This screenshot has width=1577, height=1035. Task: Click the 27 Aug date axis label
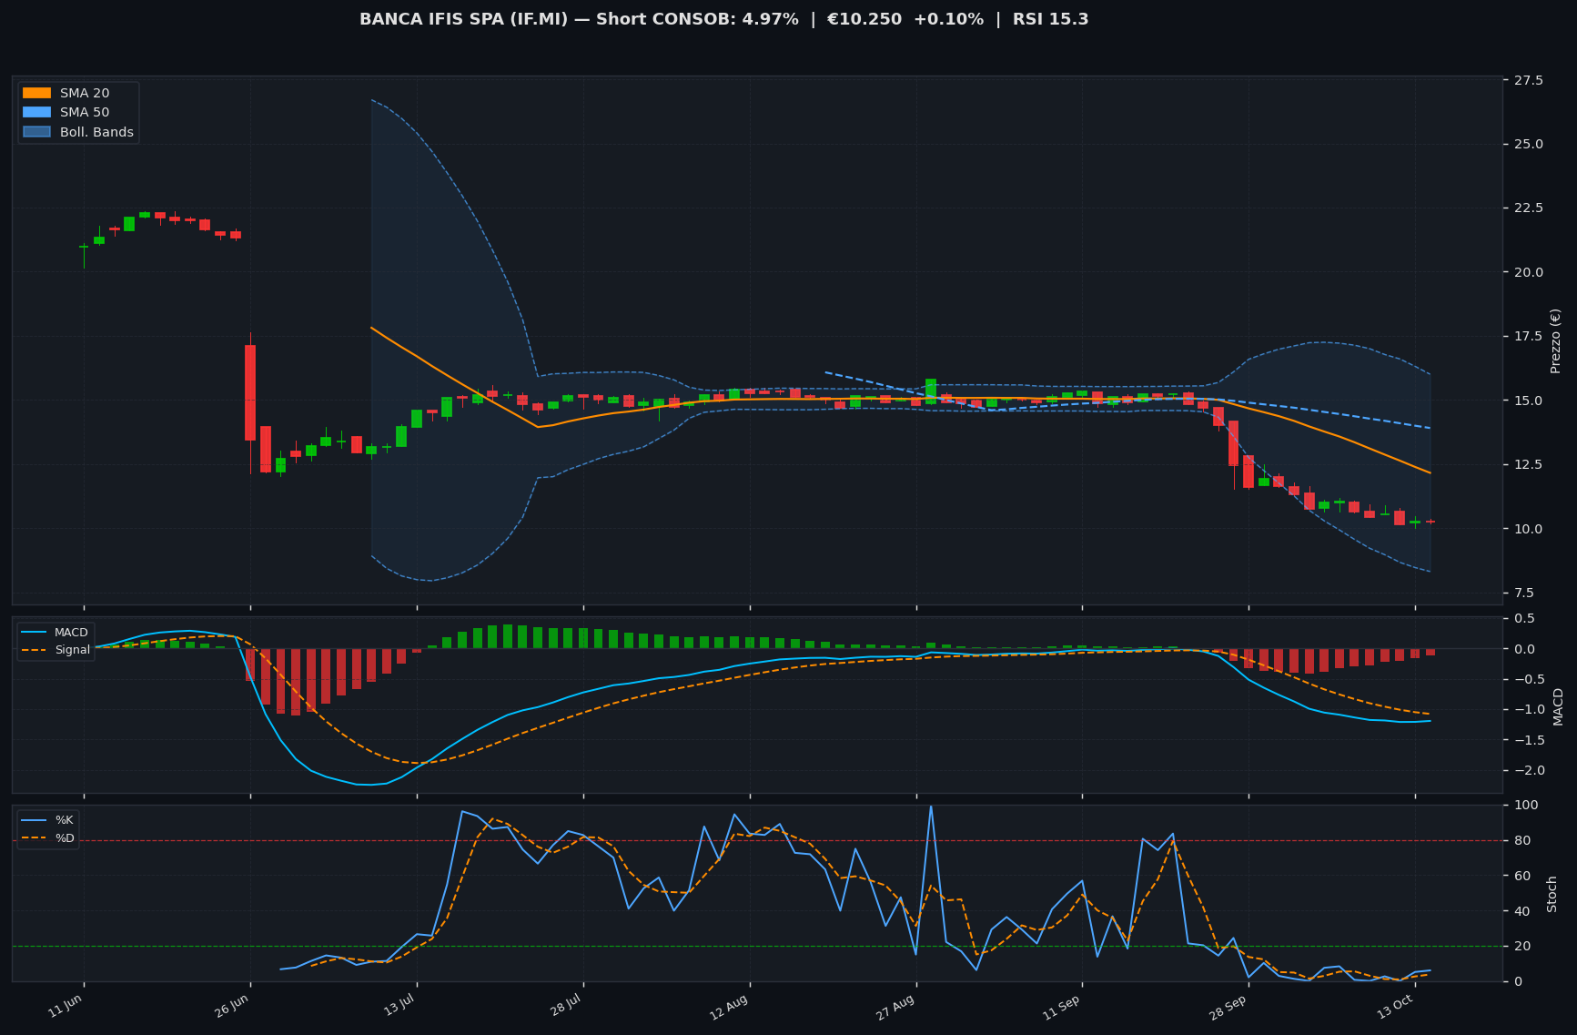(896, 1005)
